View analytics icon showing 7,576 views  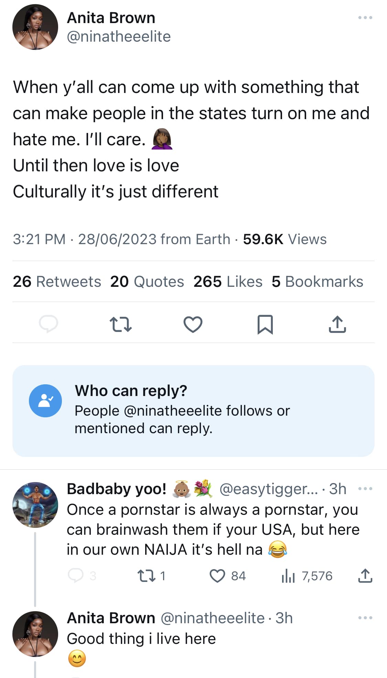point(288,576)
